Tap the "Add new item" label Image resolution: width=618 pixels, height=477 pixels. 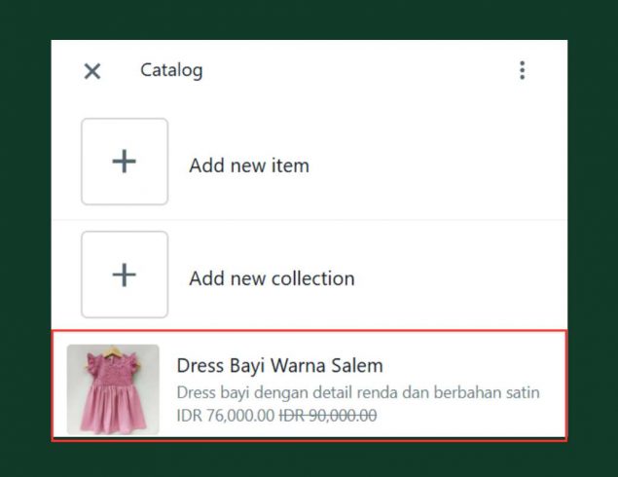pyautogui.click(x=249, y=165)
